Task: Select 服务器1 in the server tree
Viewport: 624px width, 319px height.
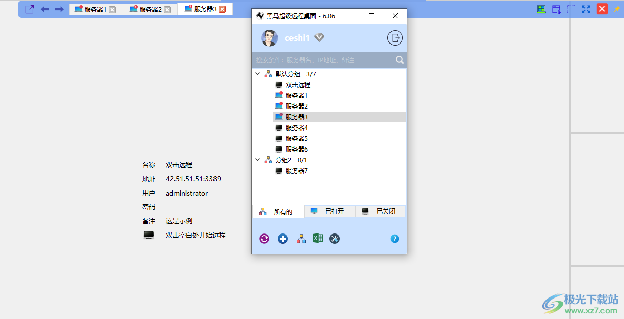Action: (x=297, y=95)
